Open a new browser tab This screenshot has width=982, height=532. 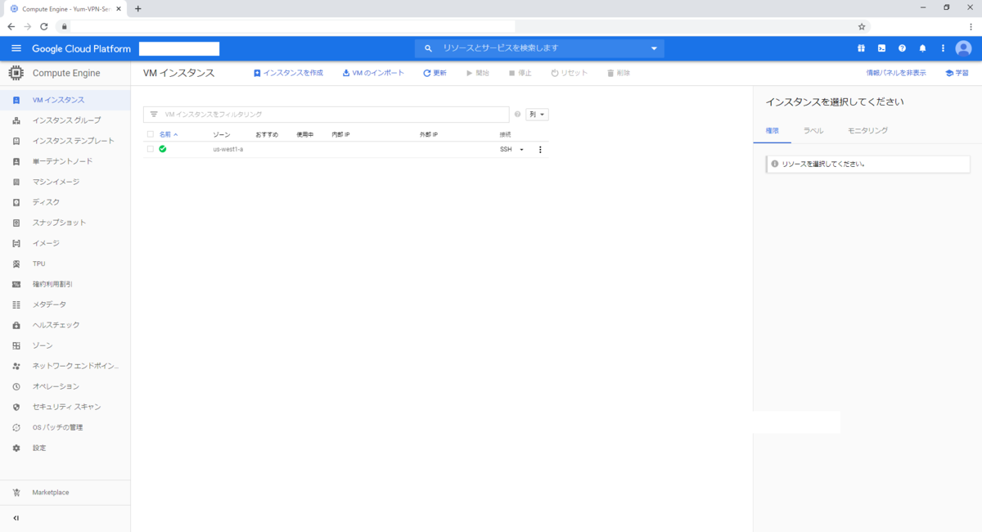(137, 8)
